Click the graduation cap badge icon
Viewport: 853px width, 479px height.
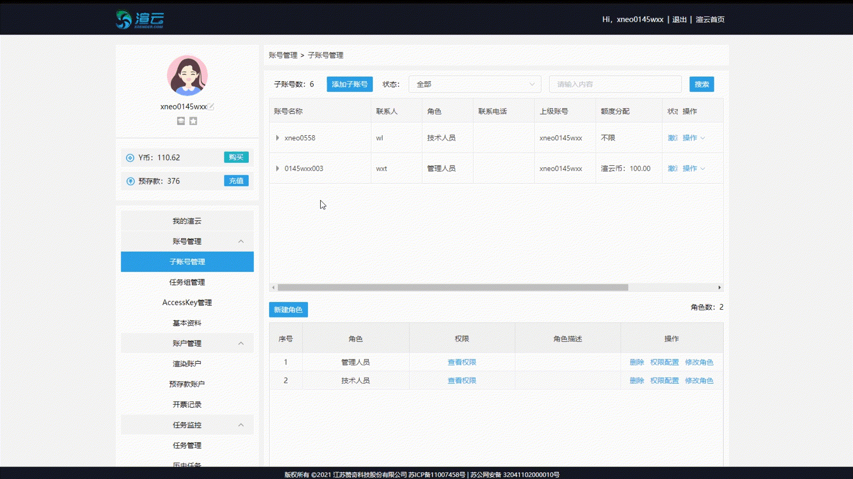click(181, 121)
